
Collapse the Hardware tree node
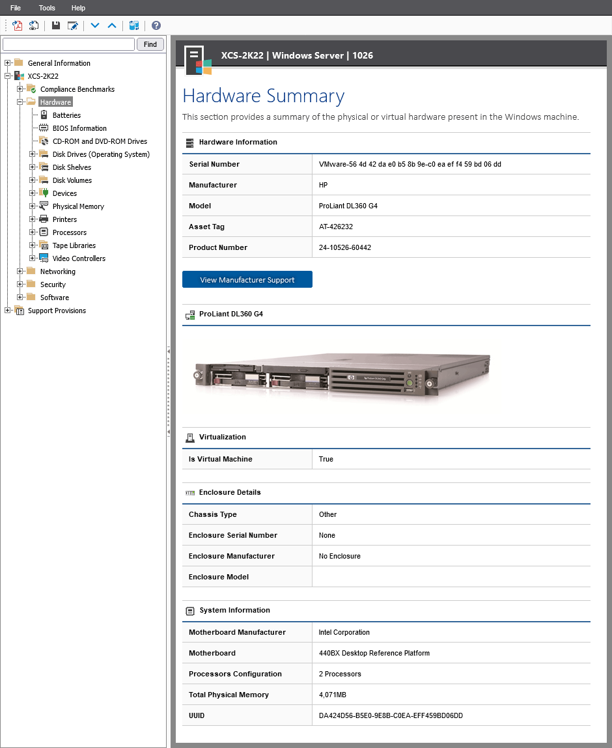20,102
